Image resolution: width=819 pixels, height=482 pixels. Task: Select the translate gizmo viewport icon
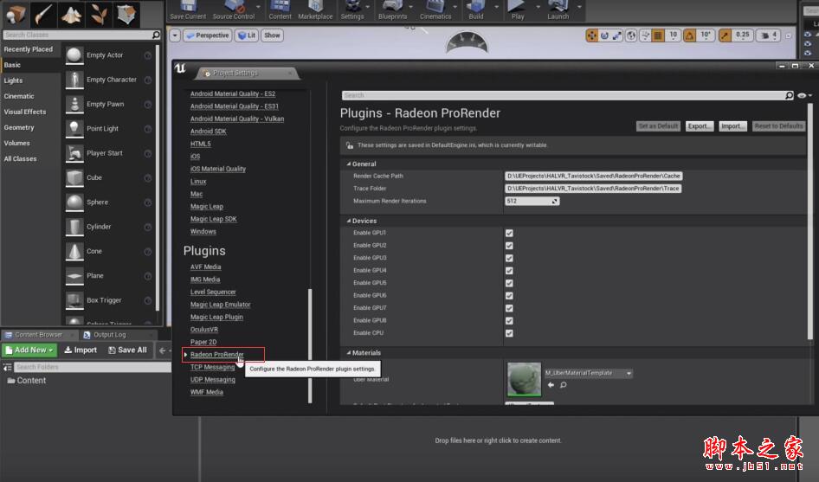click(592, 35)
